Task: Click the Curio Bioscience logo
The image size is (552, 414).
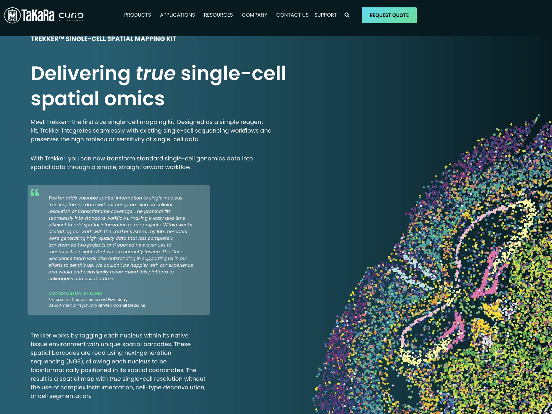Action: [71, 17]
